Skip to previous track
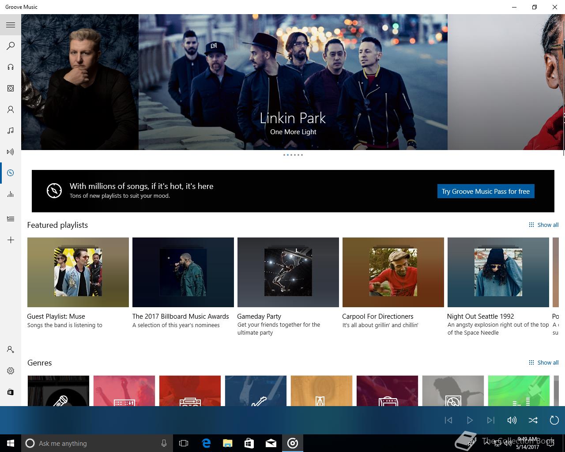The width and height of the screenshot is (565, 452). (x=448, y=420)
